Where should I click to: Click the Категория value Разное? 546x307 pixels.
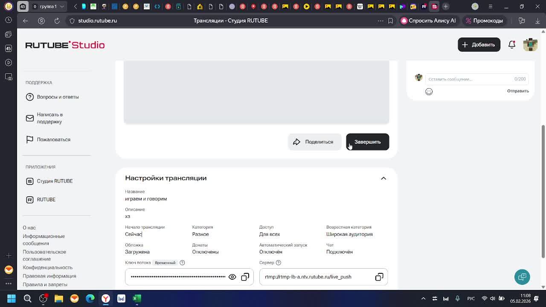tap(200, 234)
